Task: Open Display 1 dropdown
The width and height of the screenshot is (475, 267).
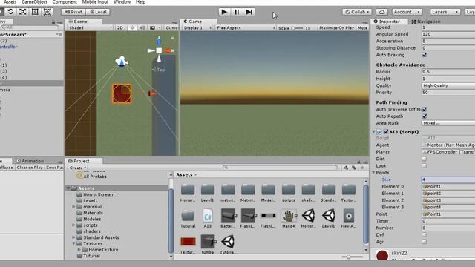Action: click(197, 27)
